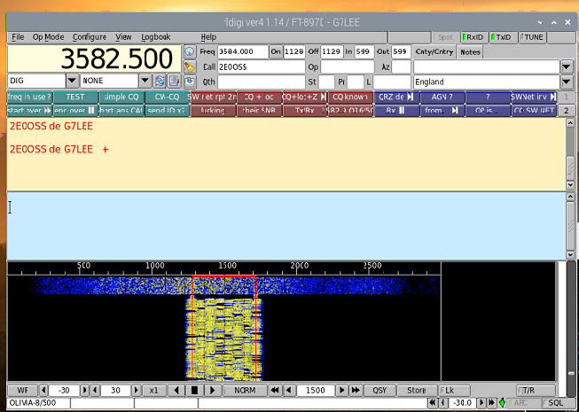This screenshot has height=412, width=579.
Task: Pause the waterfall with the stop button
Action: pos(194,390)
